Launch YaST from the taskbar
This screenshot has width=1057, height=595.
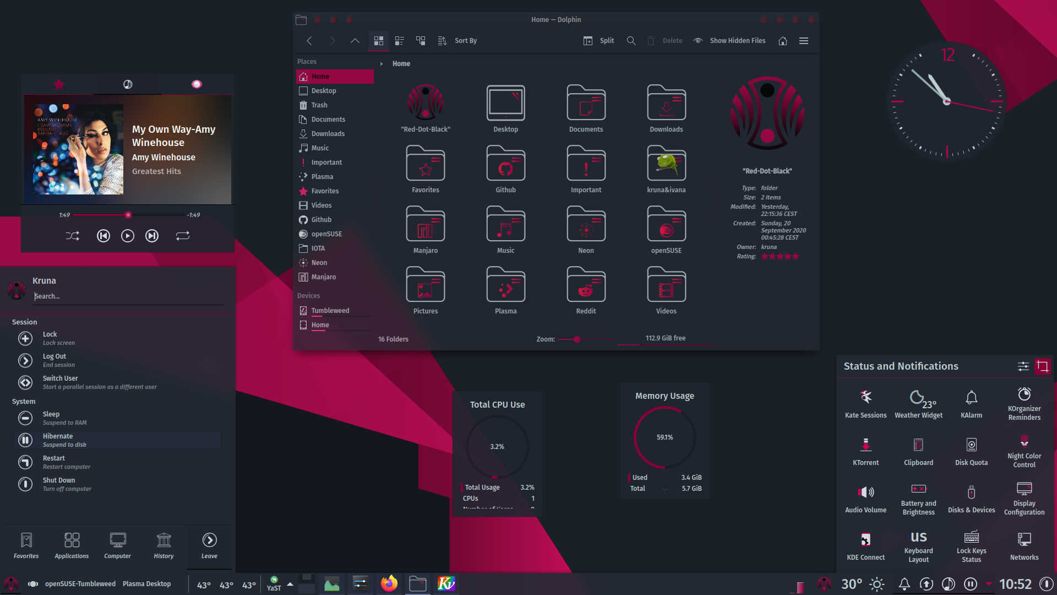(274, 583)
